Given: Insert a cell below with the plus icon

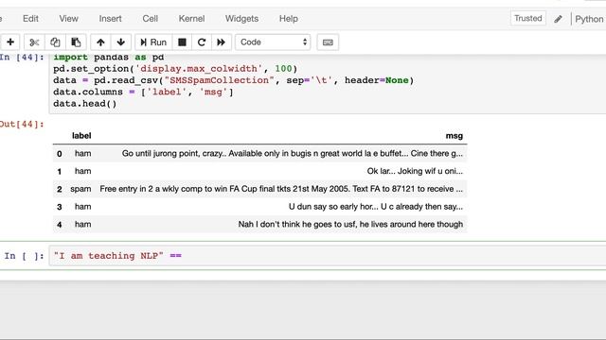Looking at the screenshot, I should tap(10, 42).
